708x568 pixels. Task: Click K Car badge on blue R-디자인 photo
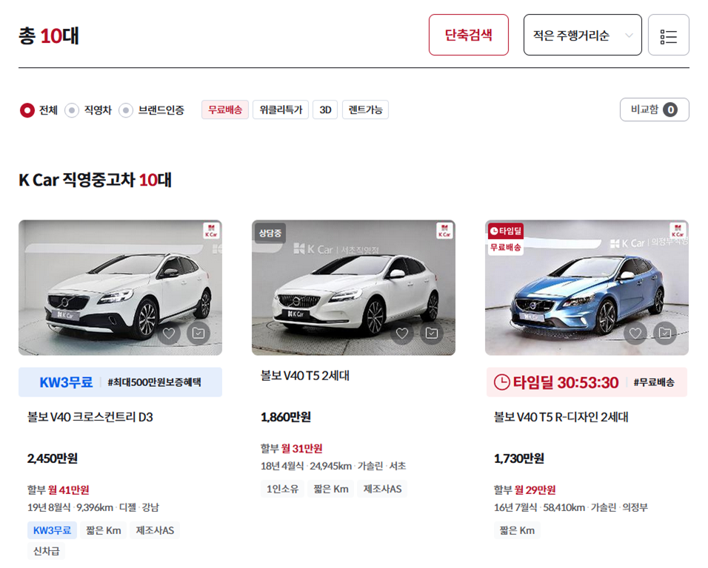(x=678, y=231)
